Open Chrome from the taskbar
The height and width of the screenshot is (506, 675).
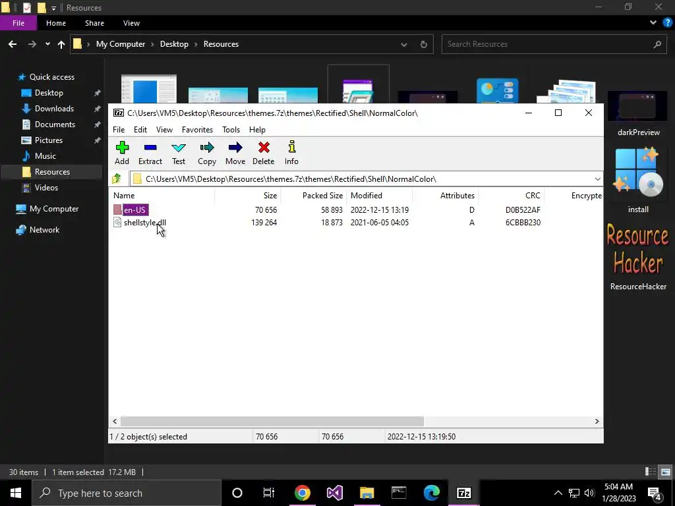tap(302, 493)
